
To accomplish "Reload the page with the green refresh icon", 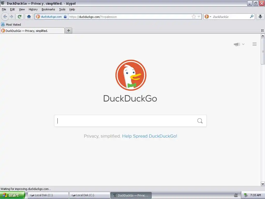I will point(20,17).
